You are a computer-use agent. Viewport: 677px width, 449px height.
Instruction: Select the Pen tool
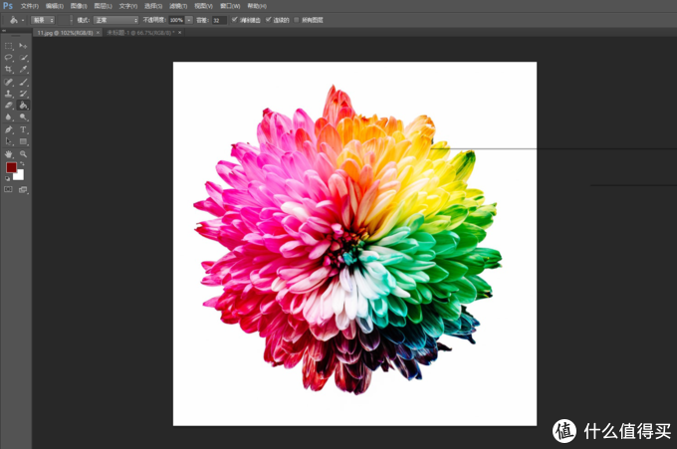[x=8, y=129]
